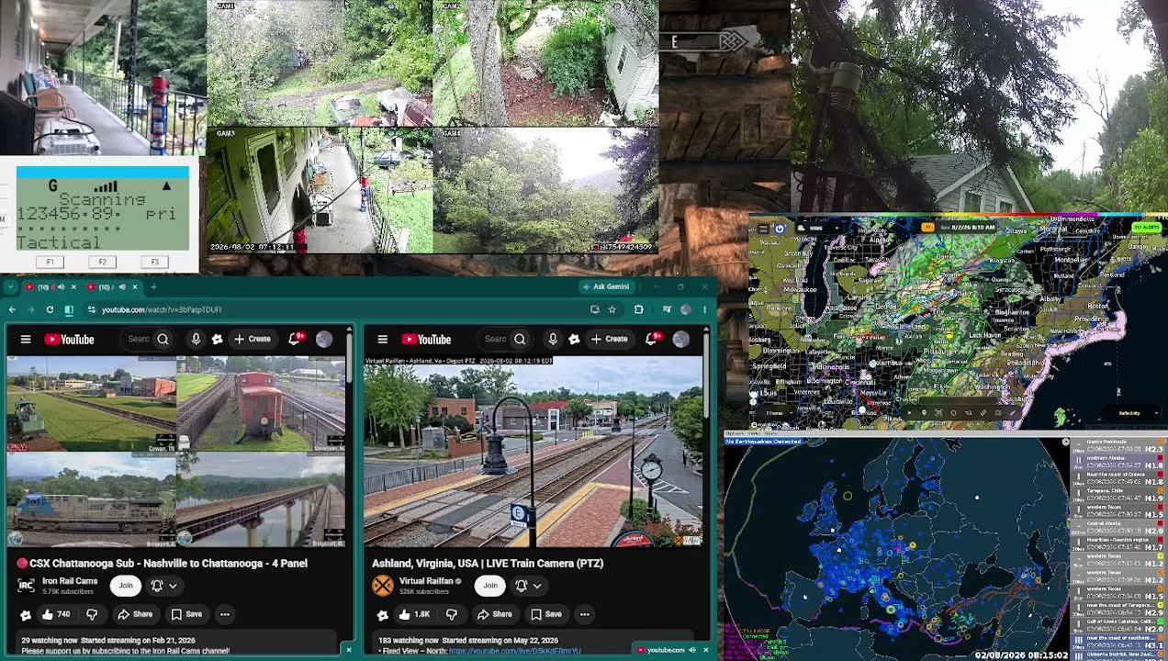Open the browser three-dot menu
1168x661 pixels.
click(x=705, y=309)
